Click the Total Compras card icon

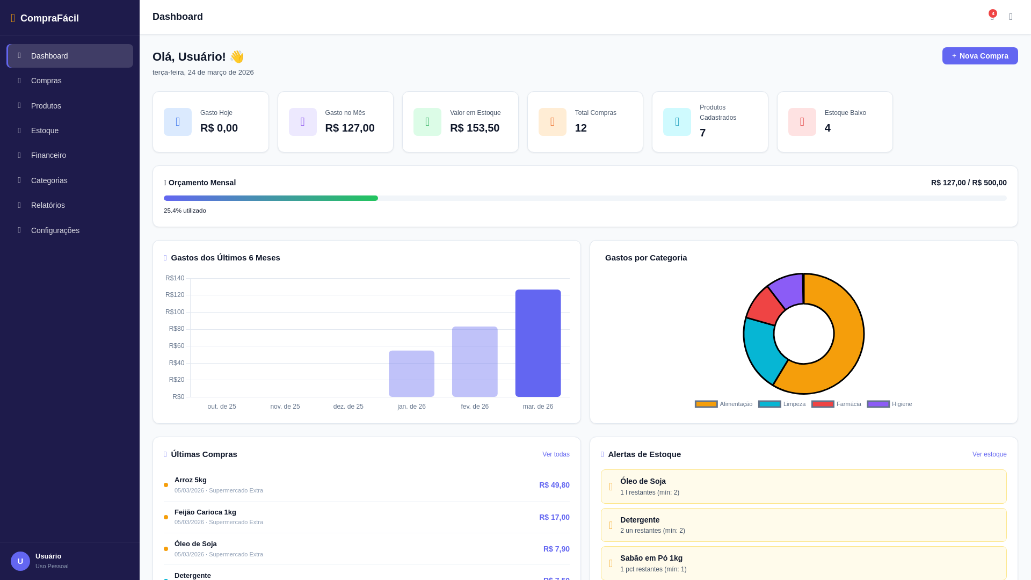click(x=552, y=122)
